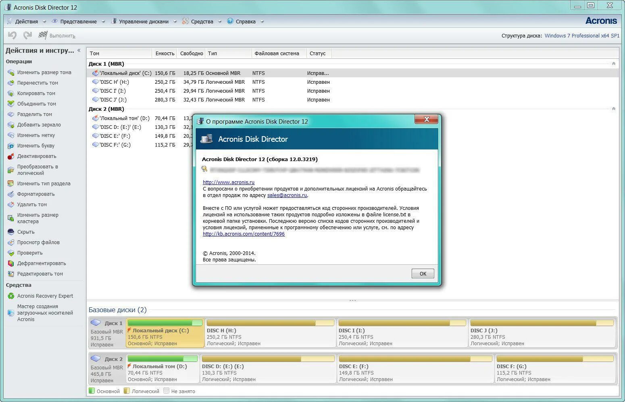Sort by the Емкость column header
625x402 pixels.
pos(165,53)
